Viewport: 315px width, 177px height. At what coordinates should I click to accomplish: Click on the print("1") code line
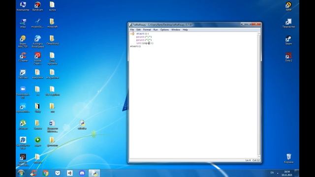pyautogui.click(x=144, y=37)
